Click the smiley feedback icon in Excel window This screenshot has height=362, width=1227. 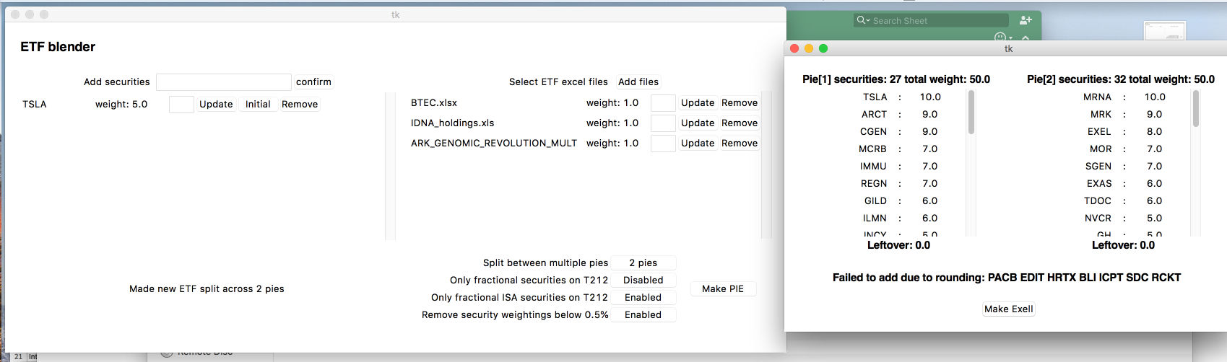[1001, 37]
